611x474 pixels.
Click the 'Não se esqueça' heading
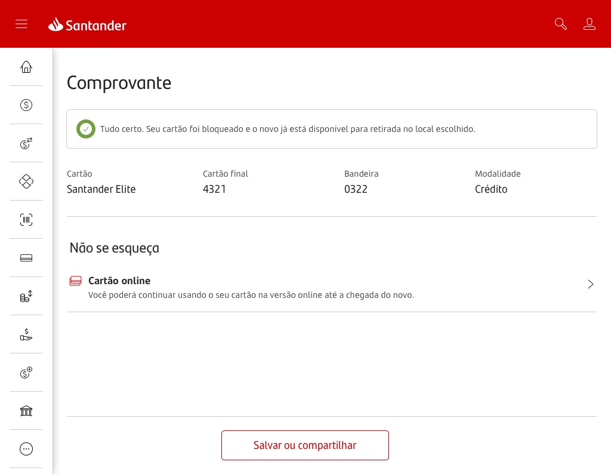click(x=114, y=248)
